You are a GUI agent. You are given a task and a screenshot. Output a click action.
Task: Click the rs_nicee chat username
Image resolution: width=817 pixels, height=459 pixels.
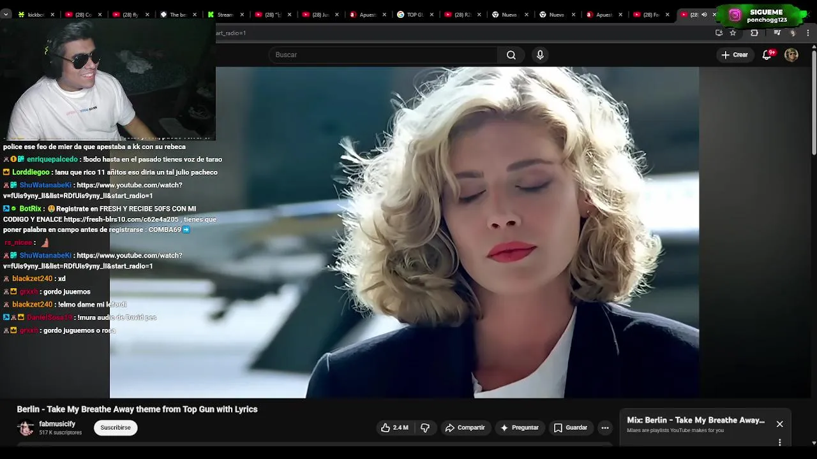(x=18, y=242)
